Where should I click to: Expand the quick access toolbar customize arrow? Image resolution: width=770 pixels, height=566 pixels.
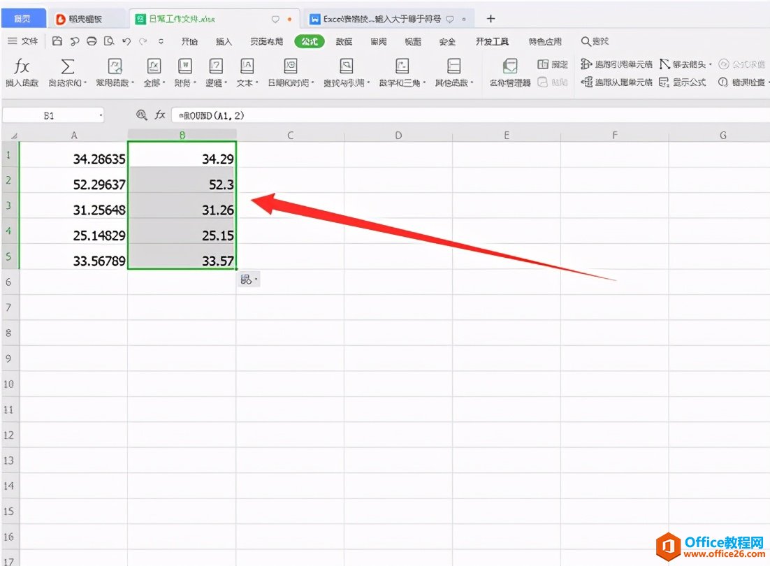161,41
